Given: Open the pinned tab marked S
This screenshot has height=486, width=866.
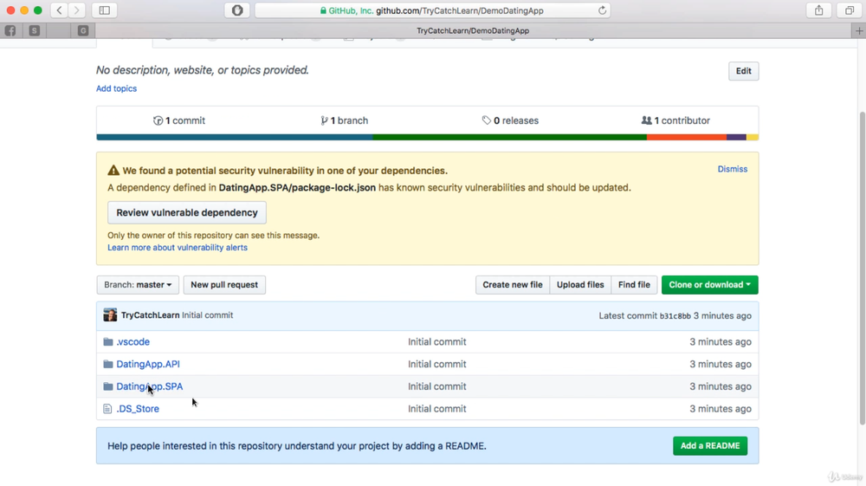Looking at the screenshot, I should [x=35, y=31].
